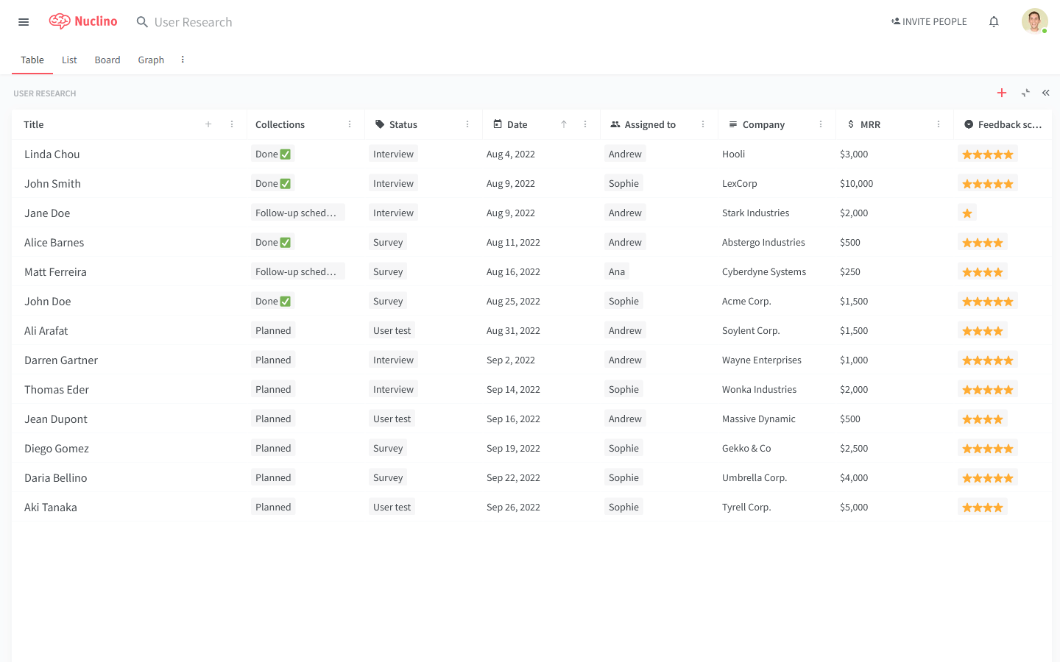The image size is (1060, 662).
Task: Click the Assigned to people icon
Action: click(615, 124)
